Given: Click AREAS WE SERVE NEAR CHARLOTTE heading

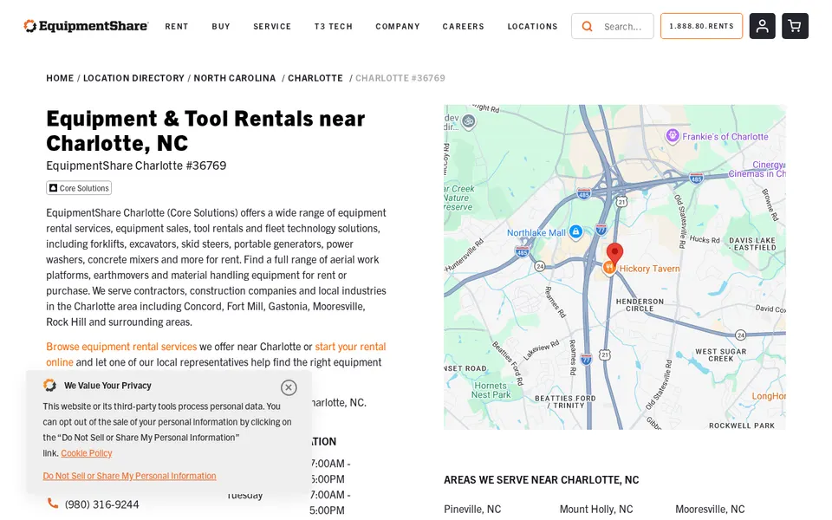Looking at the screenshot, I should 541,479.
